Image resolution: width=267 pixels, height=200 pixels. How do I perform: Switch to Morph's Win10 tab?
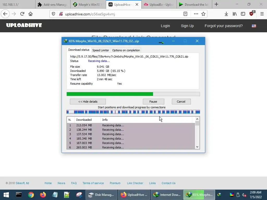coord(88,4)
